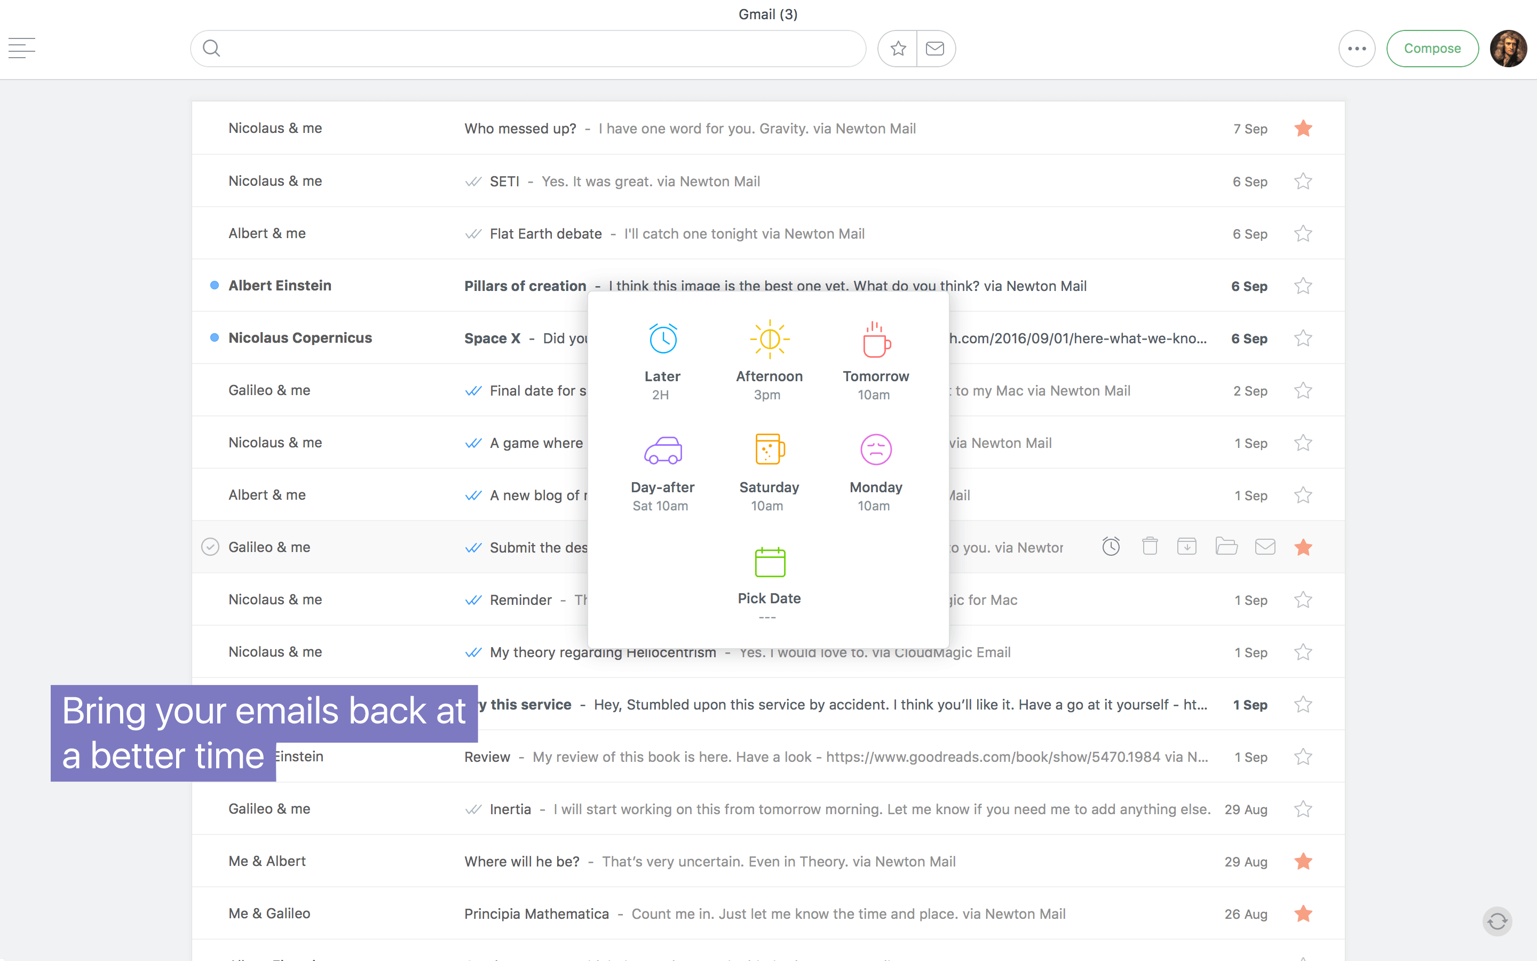The image size is (1537, 961).
Task: Star the A new blog email
Action: [x=1303, y=494]
